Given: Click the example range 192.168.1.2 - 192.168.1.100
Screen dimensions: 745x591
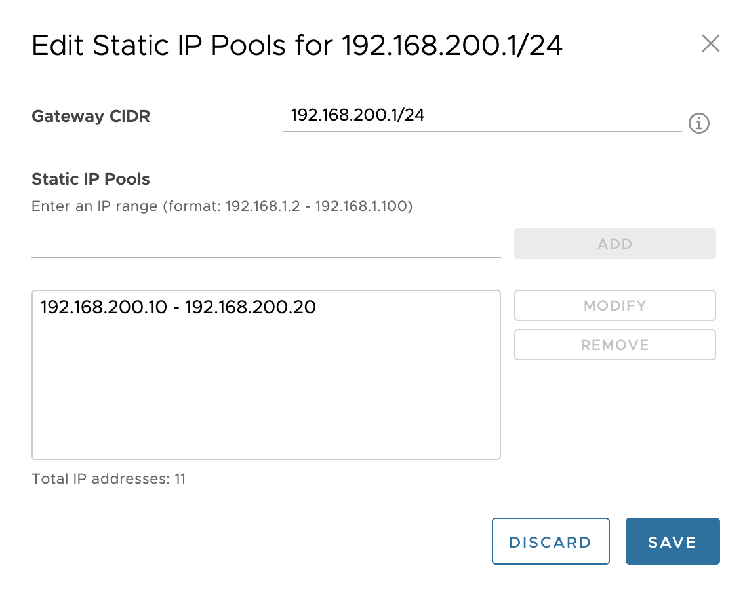Looking at the screenshot, I should [x=317, y=206].
